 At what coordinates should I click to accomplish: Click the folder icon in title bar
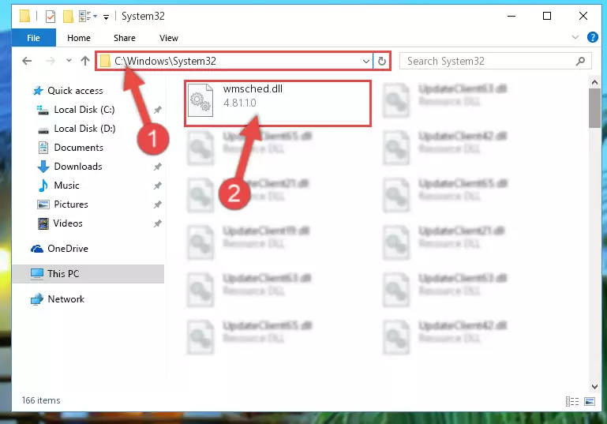(x=24, y=16)
